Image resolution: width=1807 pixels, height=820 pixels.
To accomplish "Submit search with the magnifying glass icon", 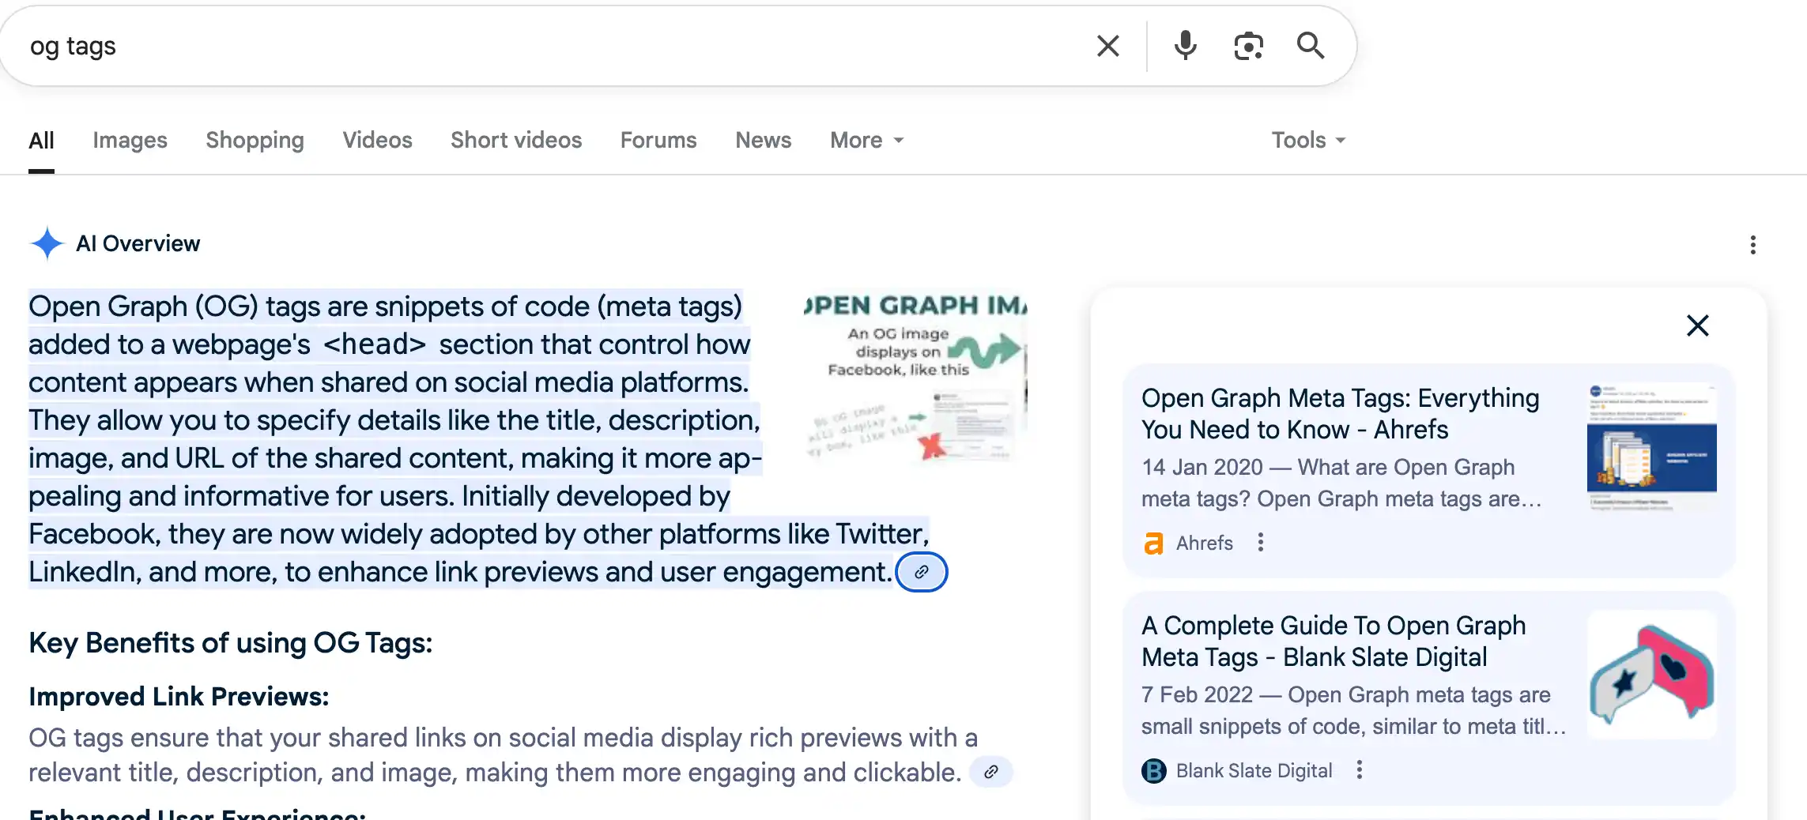I will point(1311,46).
